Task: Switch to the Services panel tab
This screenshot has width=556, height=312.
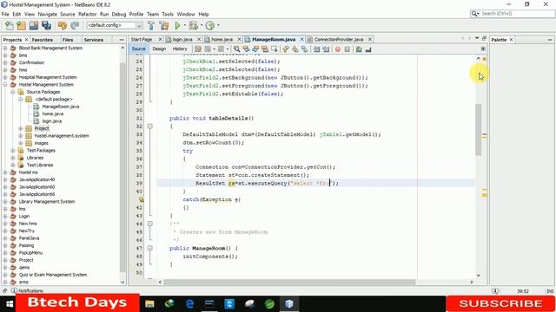Action: pos(94,40)
